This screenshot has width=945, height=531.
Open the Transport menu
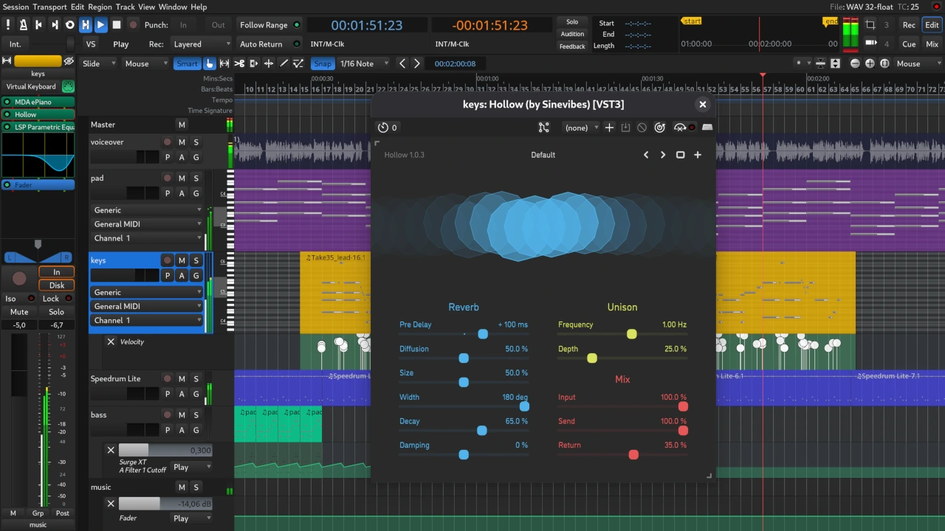[x=49, y=7]
